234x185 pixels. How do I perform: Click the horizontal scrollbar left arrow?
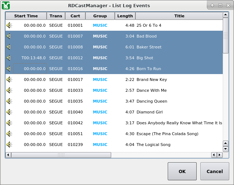tap(8, 155)
